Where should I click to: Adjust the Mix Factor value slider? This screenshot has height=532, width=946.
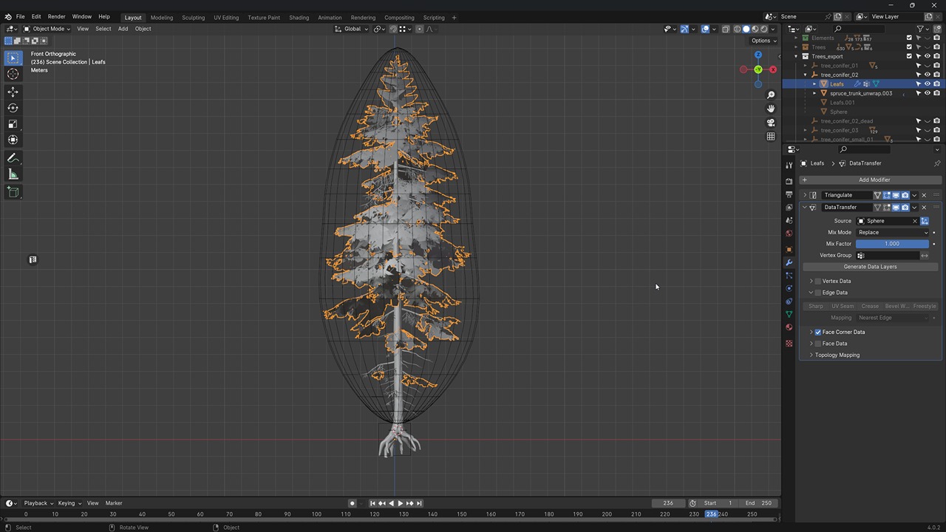click(892, 243)
